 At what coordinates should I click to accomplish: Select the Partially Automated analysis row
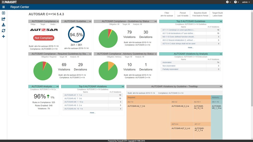point(191,69)
